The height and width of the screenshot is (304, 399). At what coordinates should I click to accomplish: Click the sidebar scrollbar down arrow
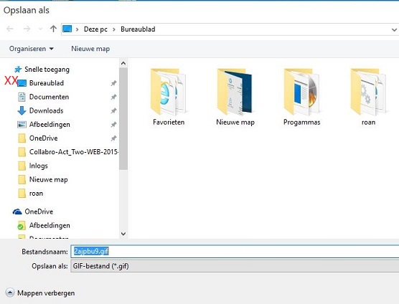[123, 234]
